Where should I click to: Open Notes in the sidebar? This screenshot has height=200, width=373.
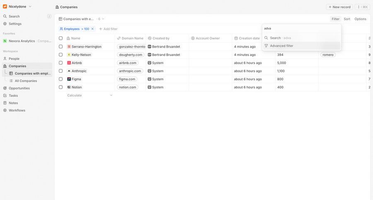click(x=26, y=103)
